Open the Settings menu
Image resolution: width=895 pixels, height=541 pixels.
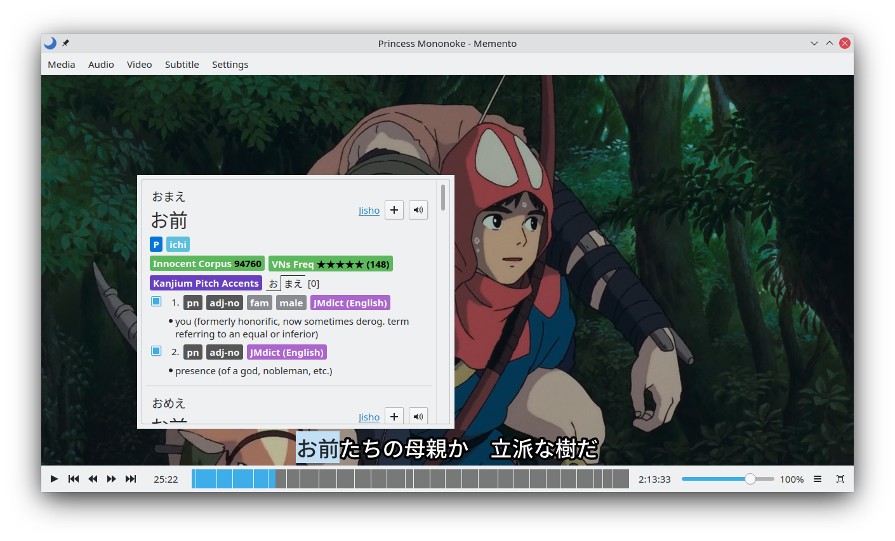(x=230, y=65)
